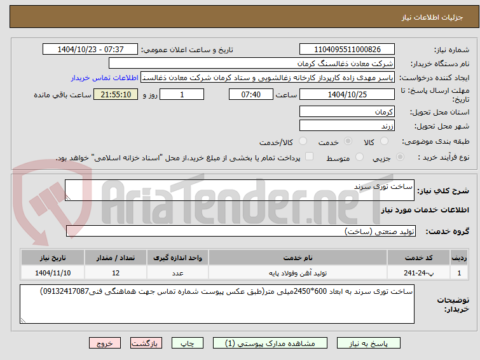The height and width of the screenshot is (360, 480).
Task: Open اطلاعات تماس خریدار link
Action: [x=105, y=78]
